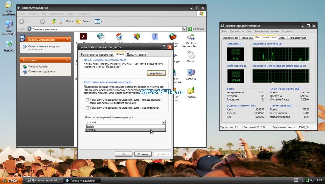This screenshot has width=325, height=184.
Task: Click the Forward arrow in Control Panel toolbar
Action: (x=43, y=21)
